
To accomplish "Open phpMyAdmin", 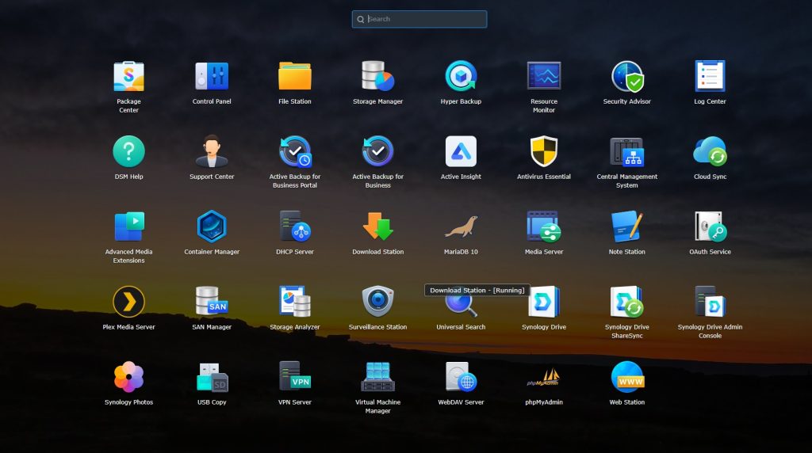I will click(x=544, y=378).
